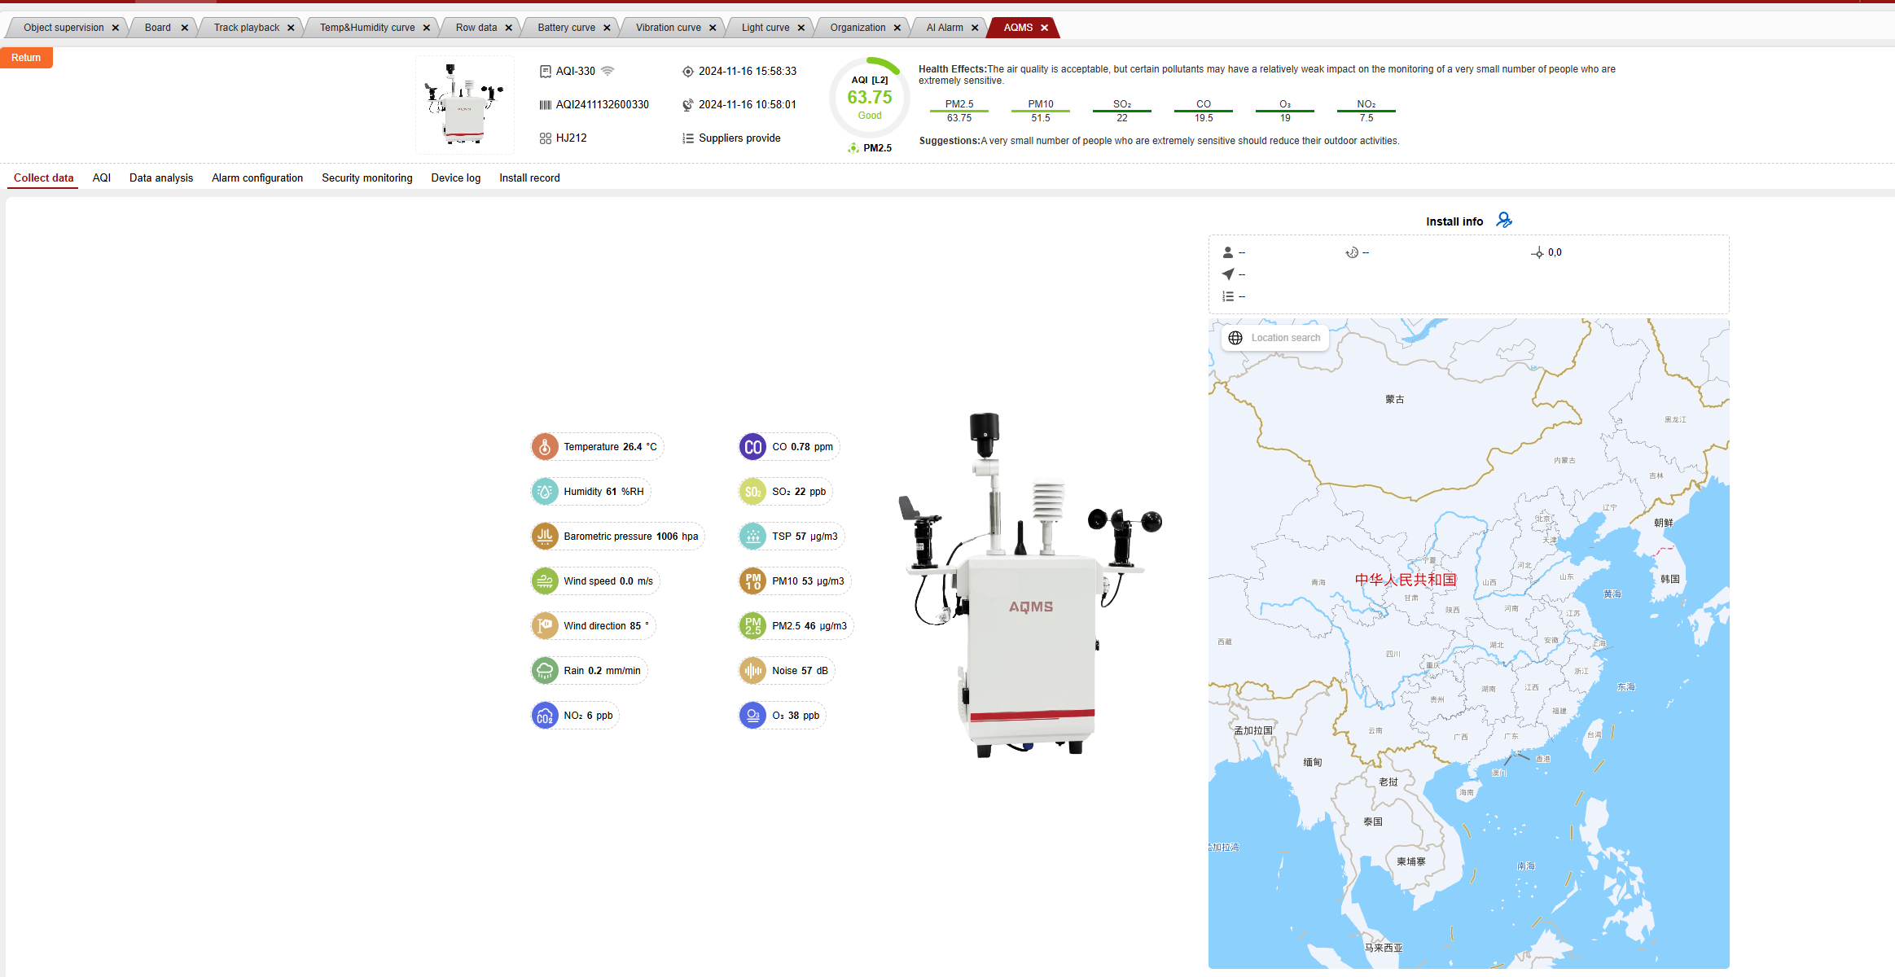The height and width of the screenshot is (977, 1895).
Task: Click the O₃ ozone reading icon
Action: (x=752, y=716)
